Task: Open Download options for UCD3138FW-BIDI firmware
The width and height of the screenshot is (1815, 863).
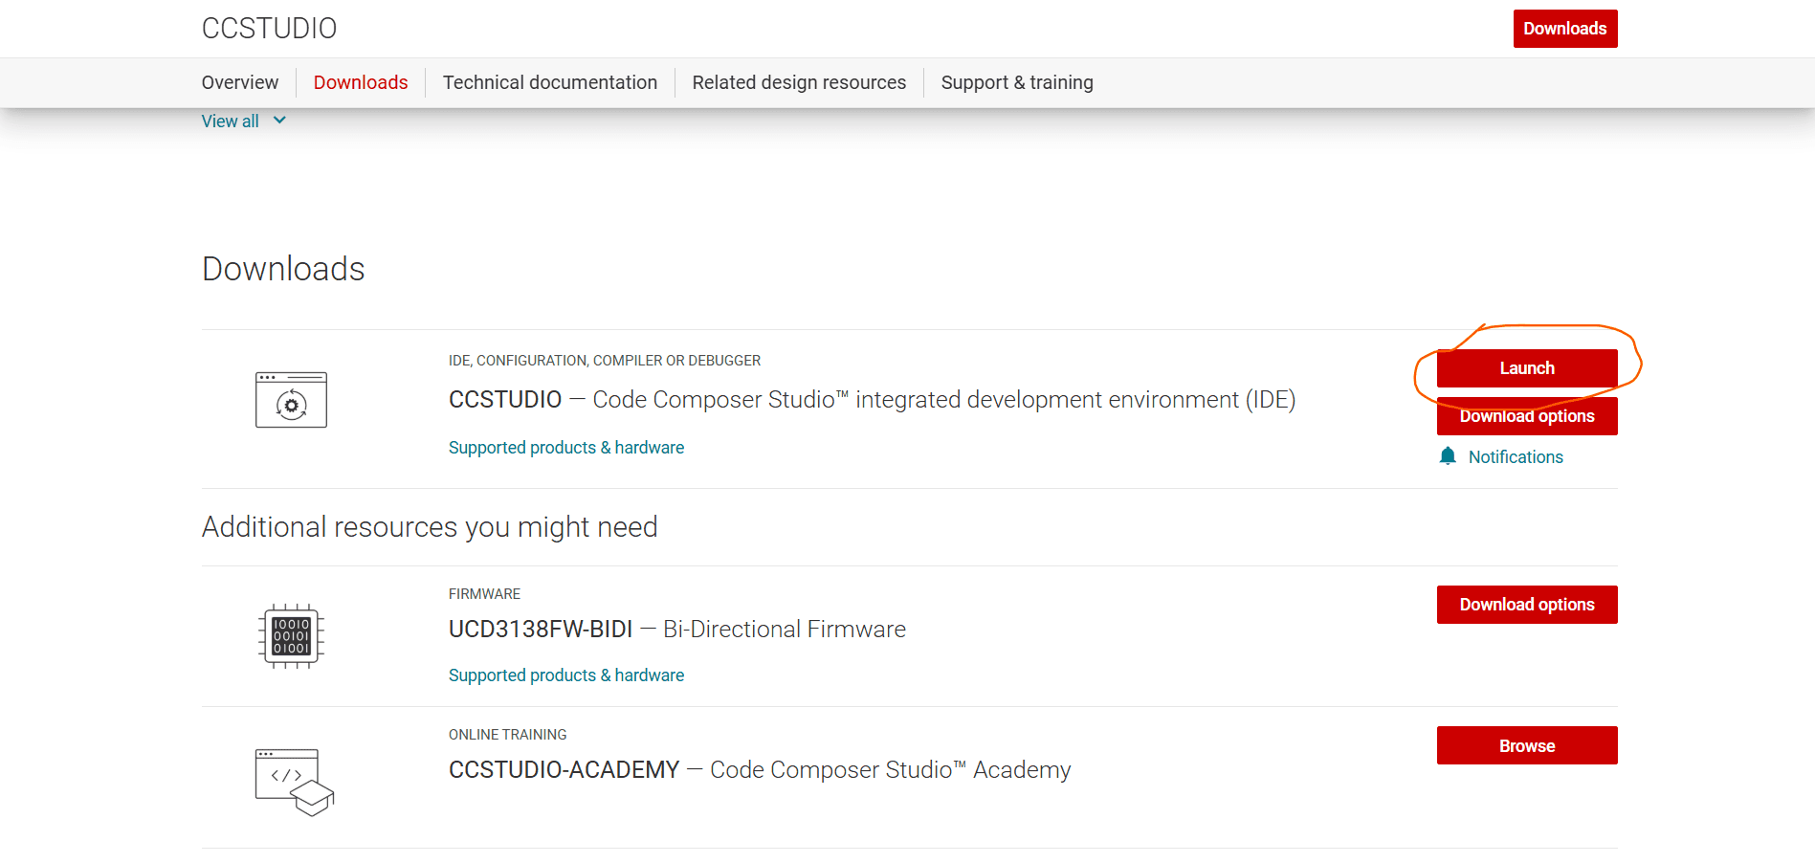Action: pyautogui.click(x=1527, y=605)
